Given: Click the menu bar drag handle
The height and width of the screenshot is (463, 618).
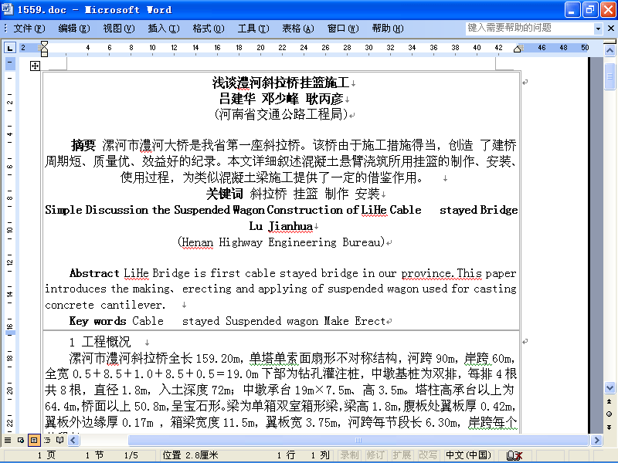Looking at the screenshot, I should coord(5,29).
